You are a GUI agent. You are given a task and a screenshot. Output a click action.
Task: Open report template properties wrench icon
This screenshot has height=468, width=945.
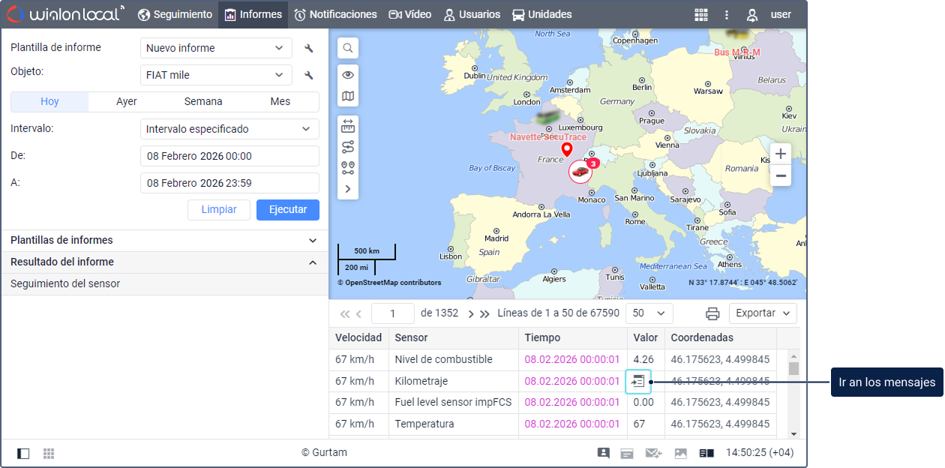click(x=308, y=49)
